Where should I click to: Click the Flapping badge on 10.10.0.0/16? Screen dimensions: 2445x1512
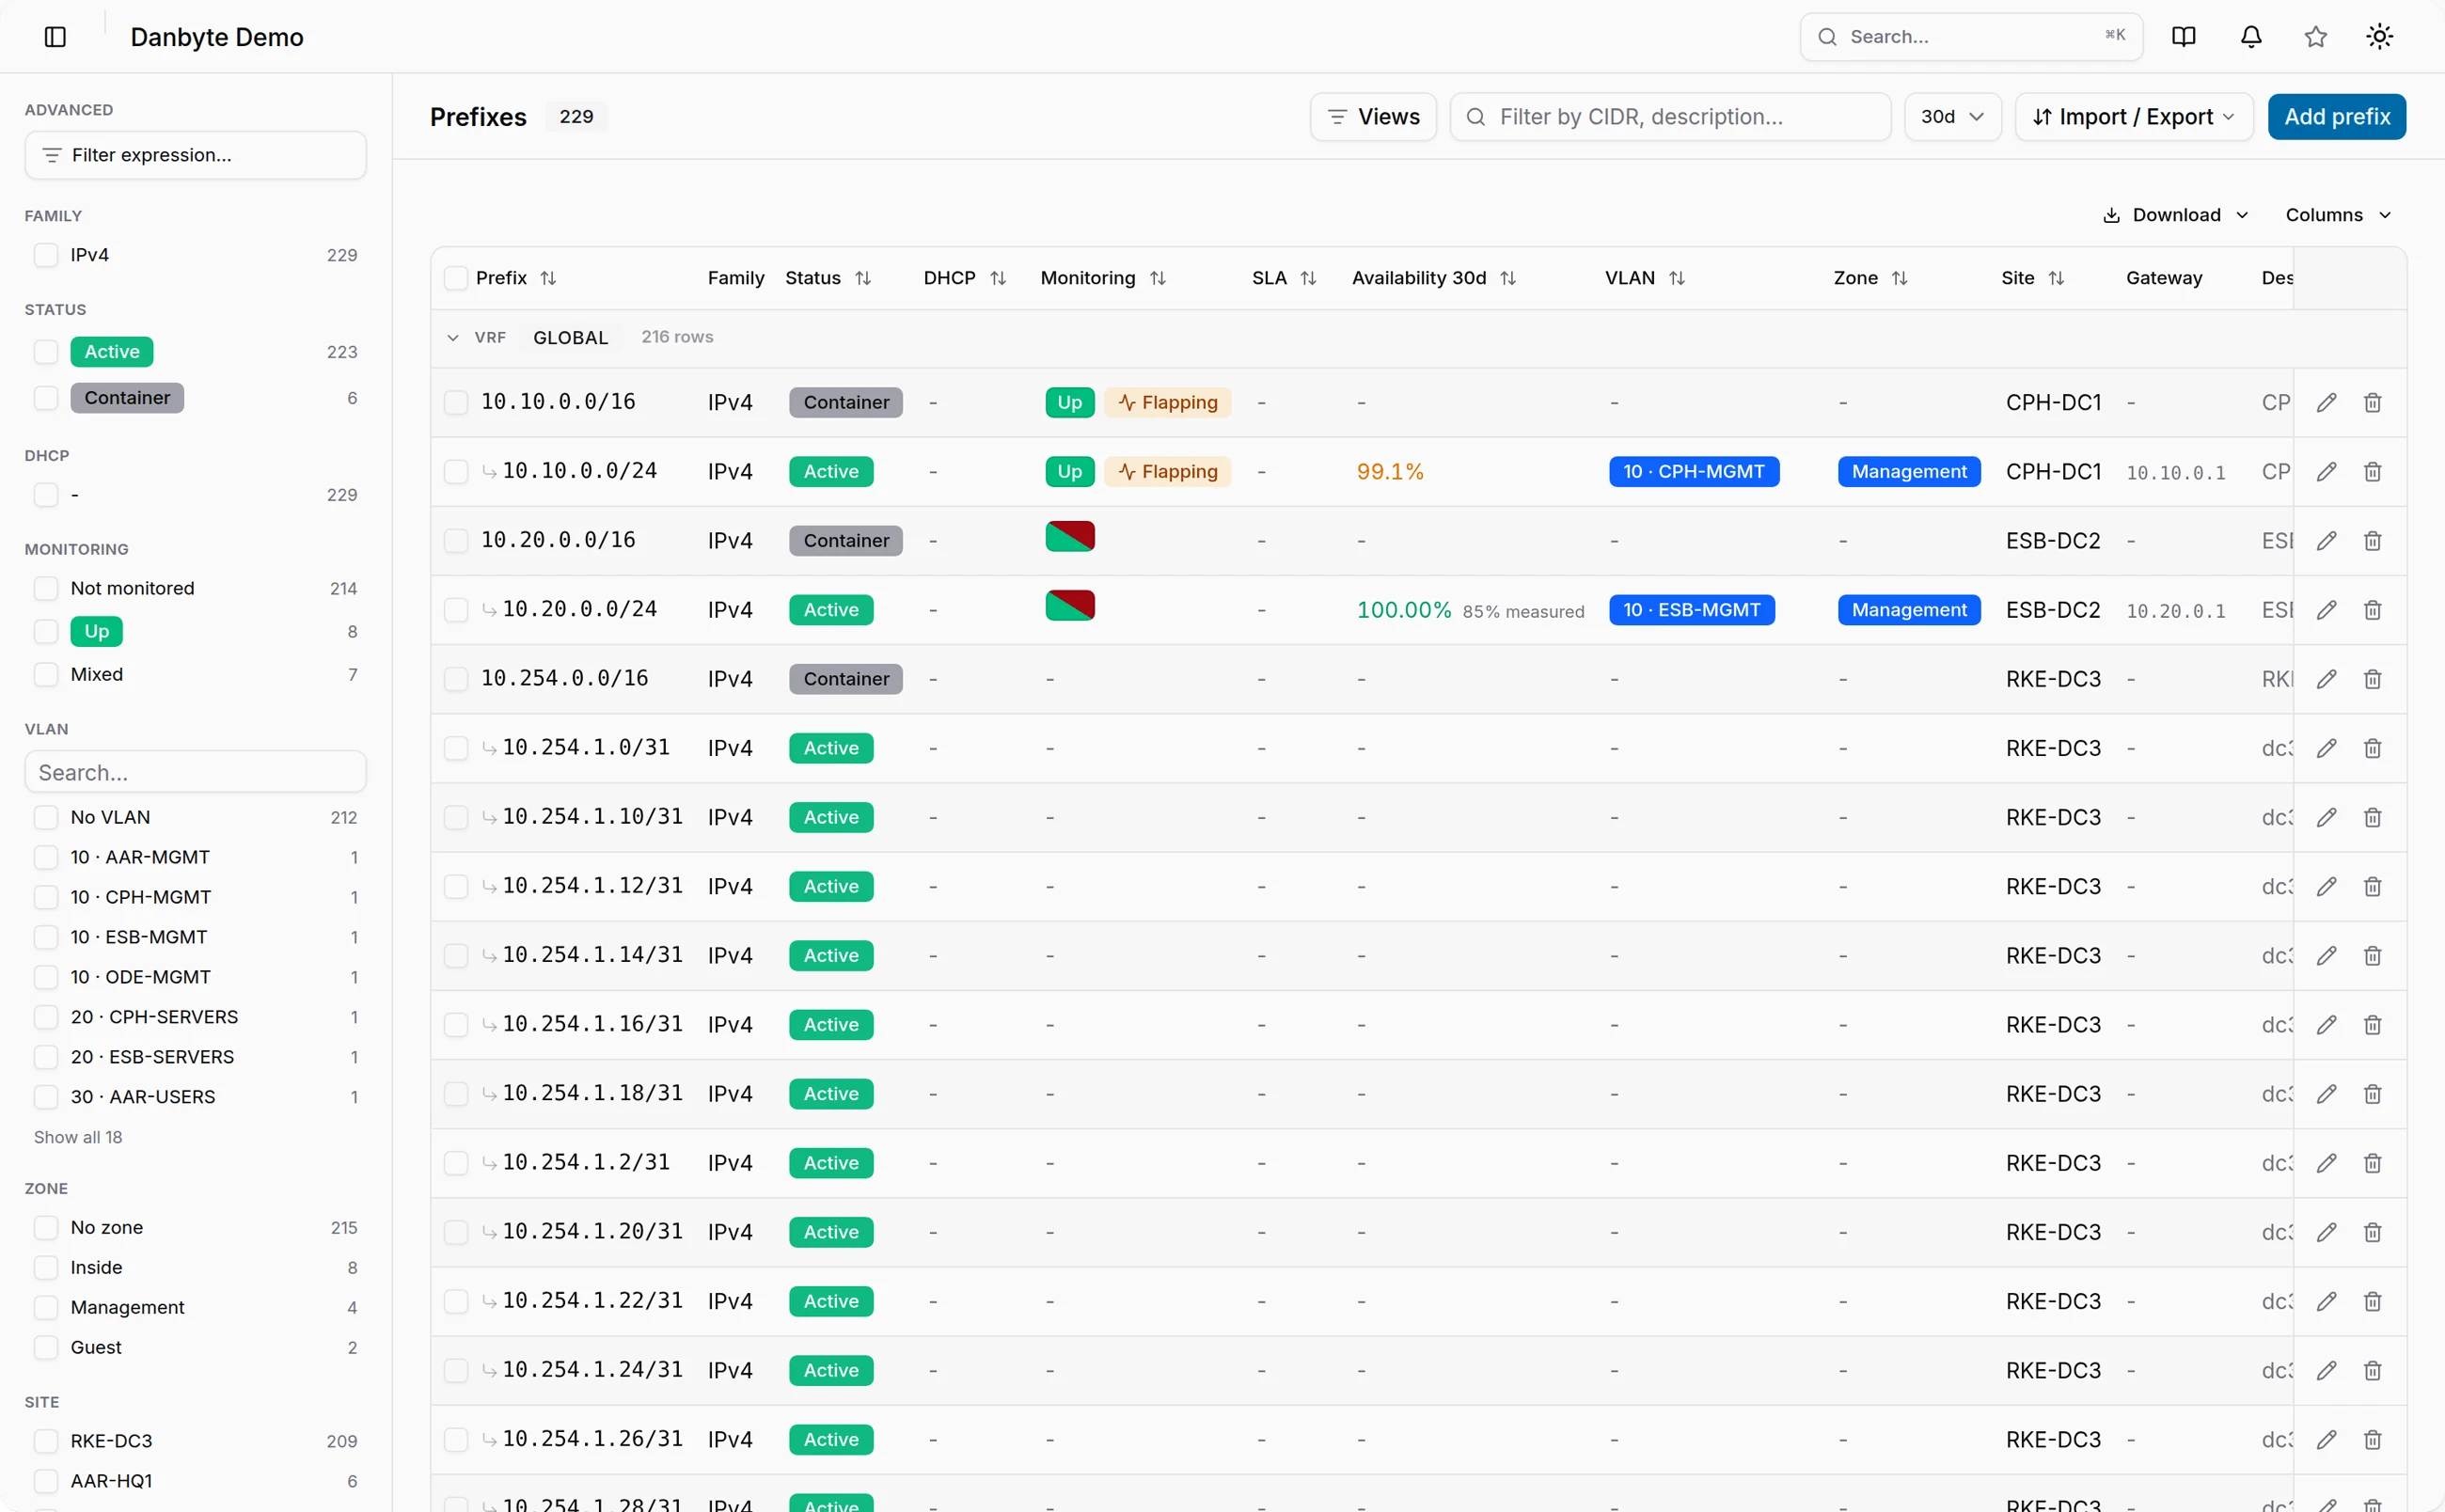click(1167, 403)
